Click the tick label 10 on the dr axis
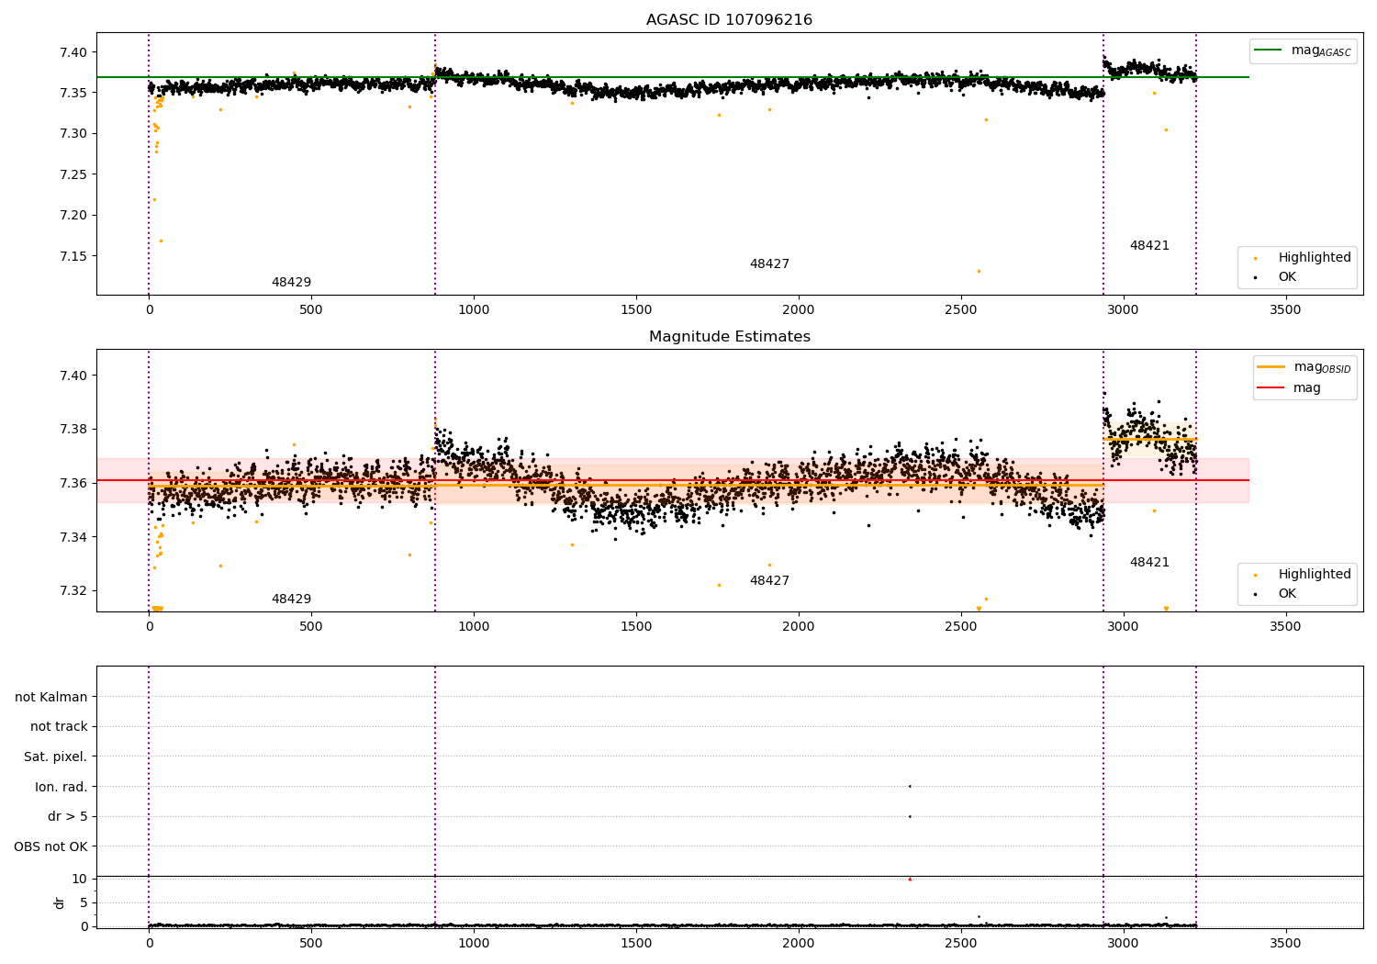This screenshot has height=964, width=1377. (80, 880)
